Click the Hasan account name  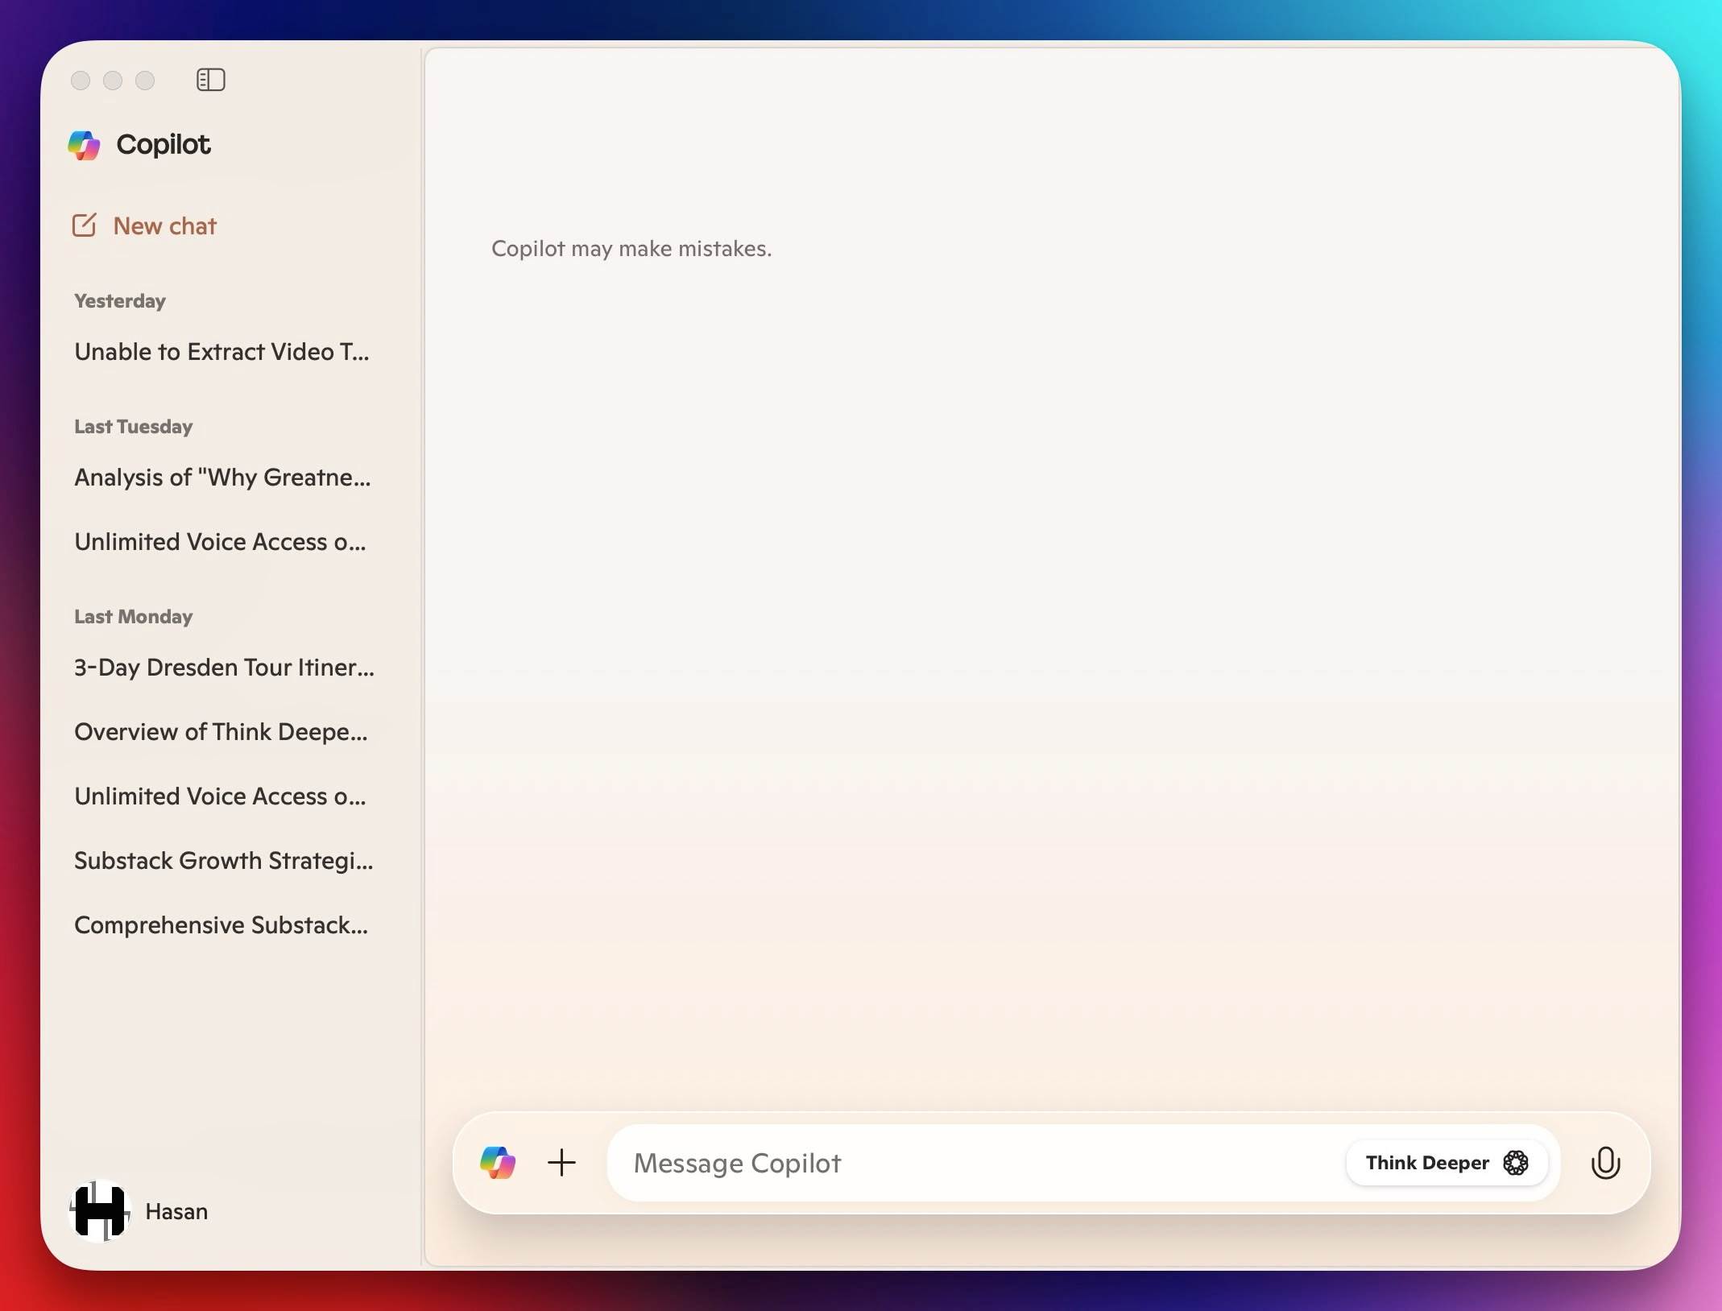tap(176, 1211)
